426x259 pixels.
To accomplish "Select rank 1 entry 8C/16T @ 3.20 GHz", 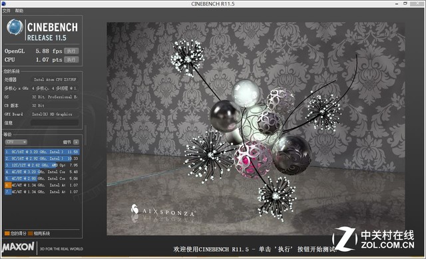I will click(x=42, y=152).
